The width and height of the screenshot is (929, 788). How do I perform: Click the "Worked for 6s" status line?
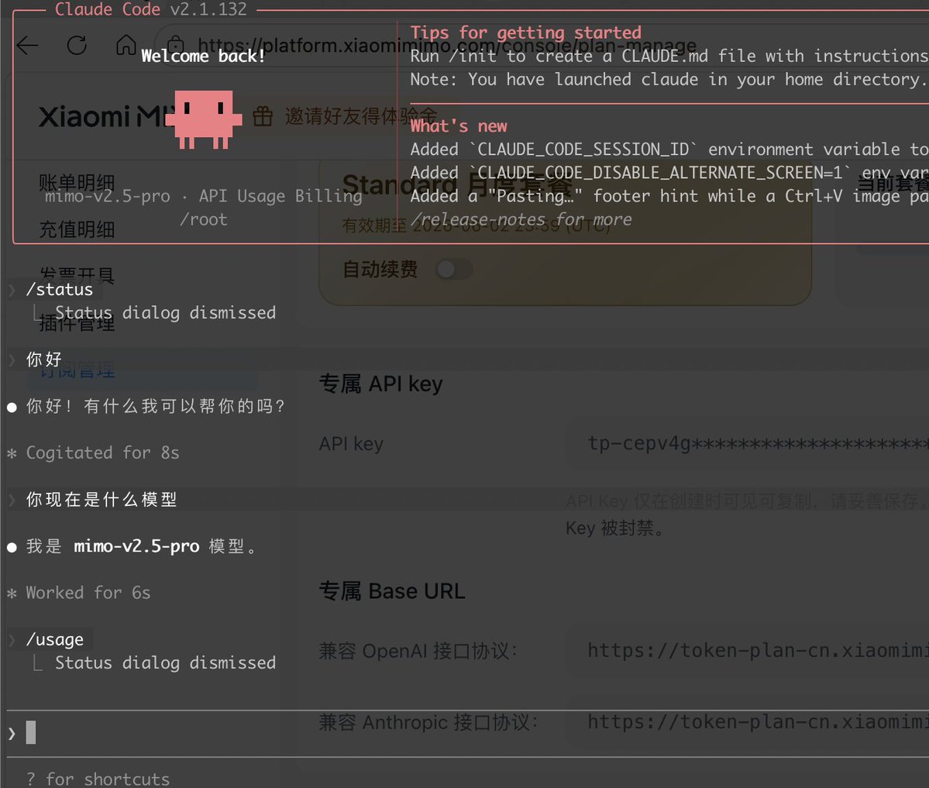coord(88,593)
